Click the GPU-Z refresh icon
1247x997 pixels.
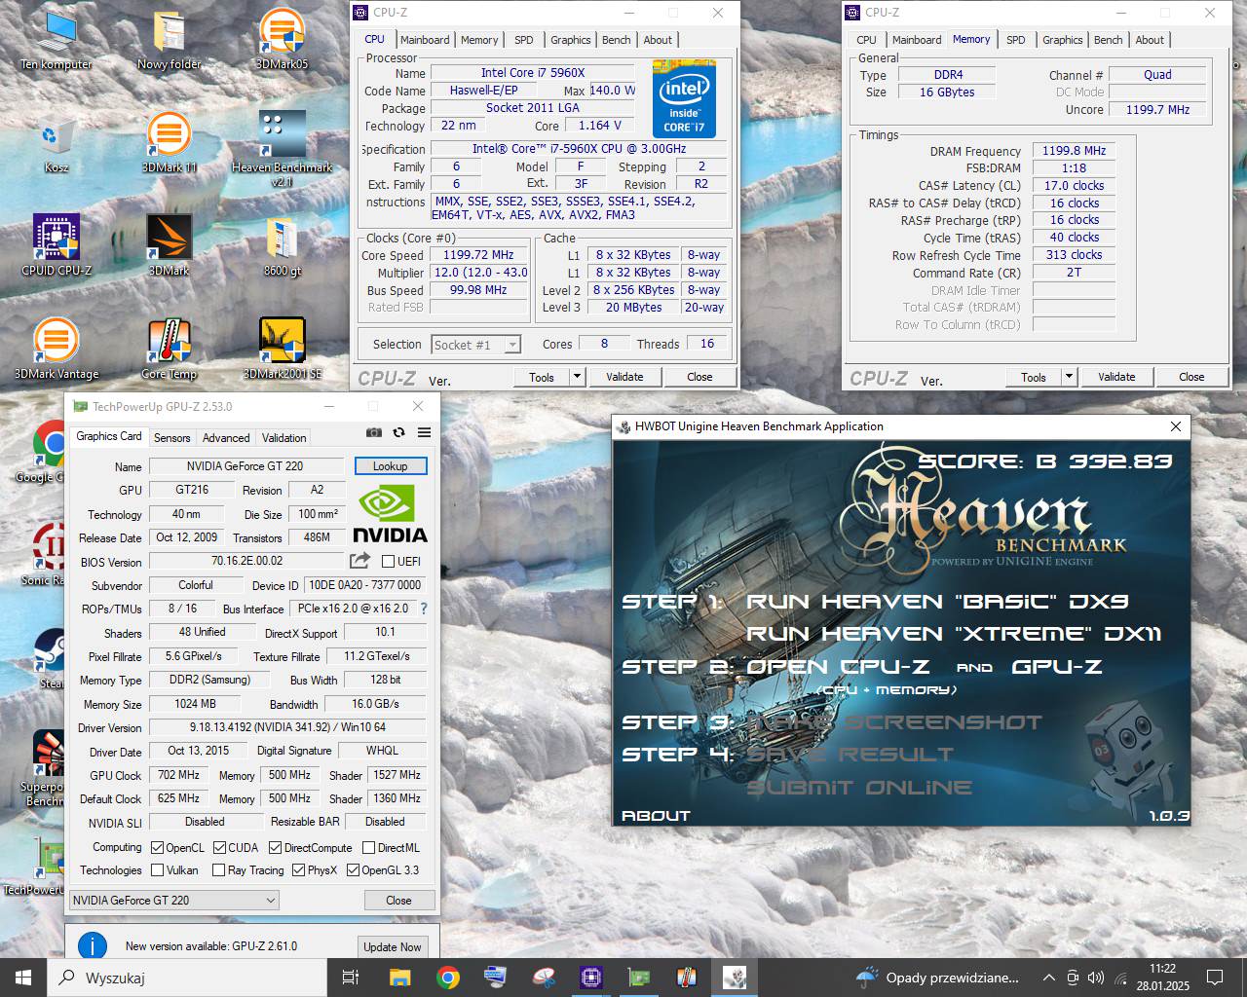tap(398, 432)
